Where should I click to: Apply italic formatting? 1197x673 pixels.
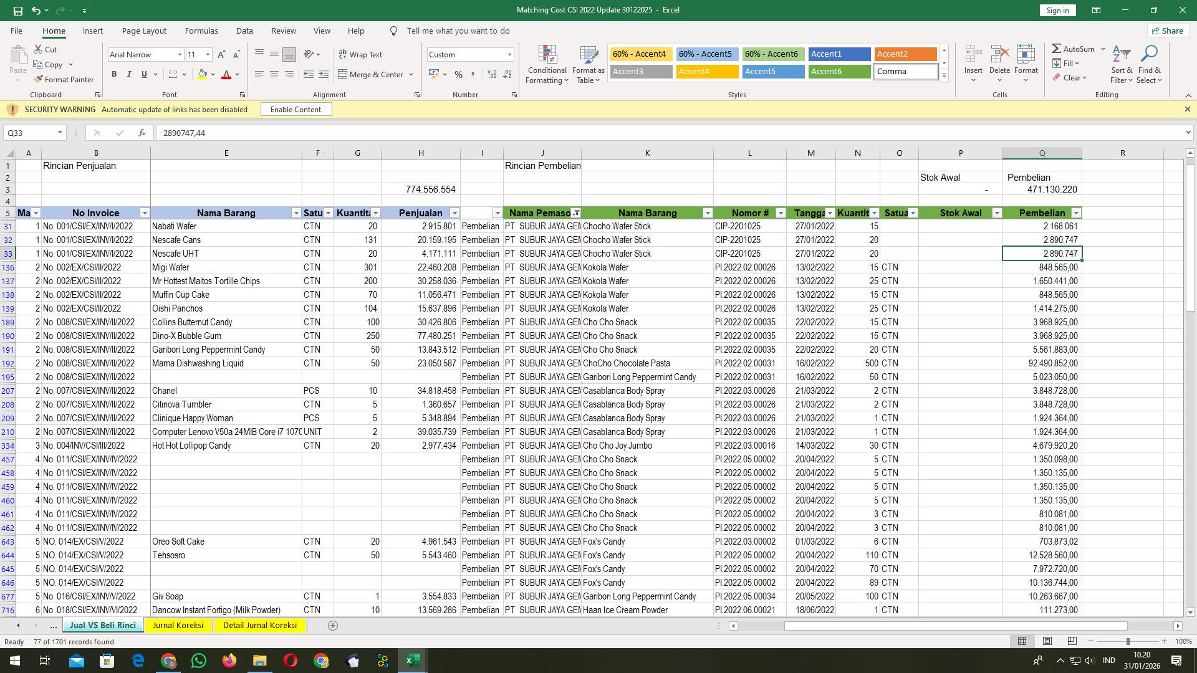click(x=129, y=74)
